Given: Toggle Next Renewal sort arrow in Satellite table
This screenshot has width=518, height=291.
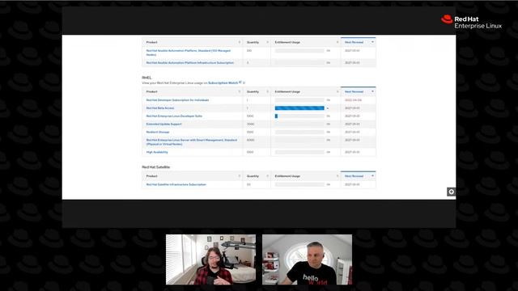Looking at the screenshot, I should pyautogui.click(x=372, y=176).
